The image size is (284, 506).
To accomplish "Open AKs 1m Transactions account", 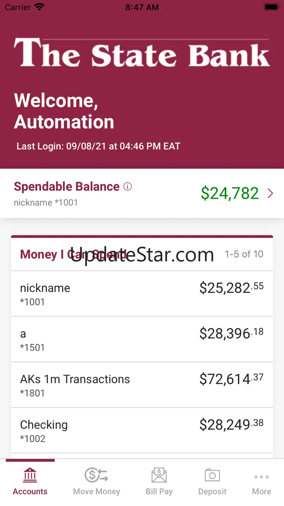I will pos(142,385).
